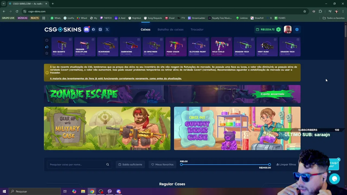The height and width of the screenshot is (195, 347).
Task: Bookmark this page with star icon
Action: 305,11
